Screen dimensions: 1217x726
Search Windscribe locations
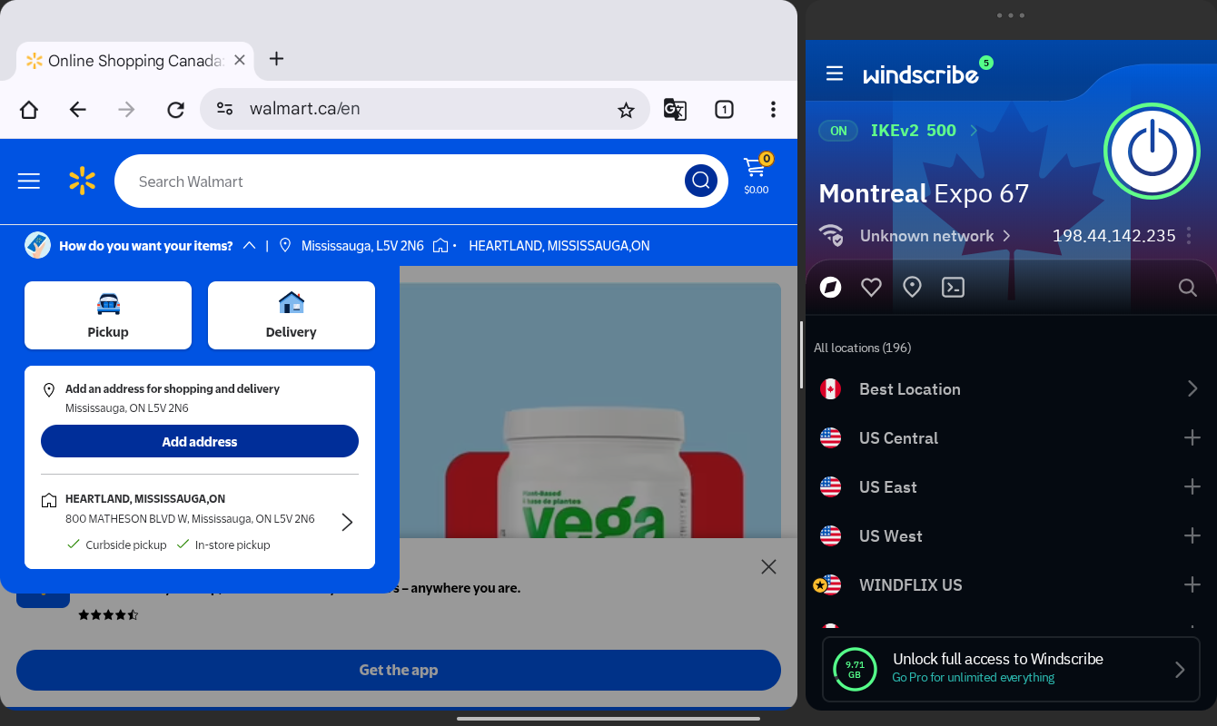pyautogui.click(x=1187, y=288)
